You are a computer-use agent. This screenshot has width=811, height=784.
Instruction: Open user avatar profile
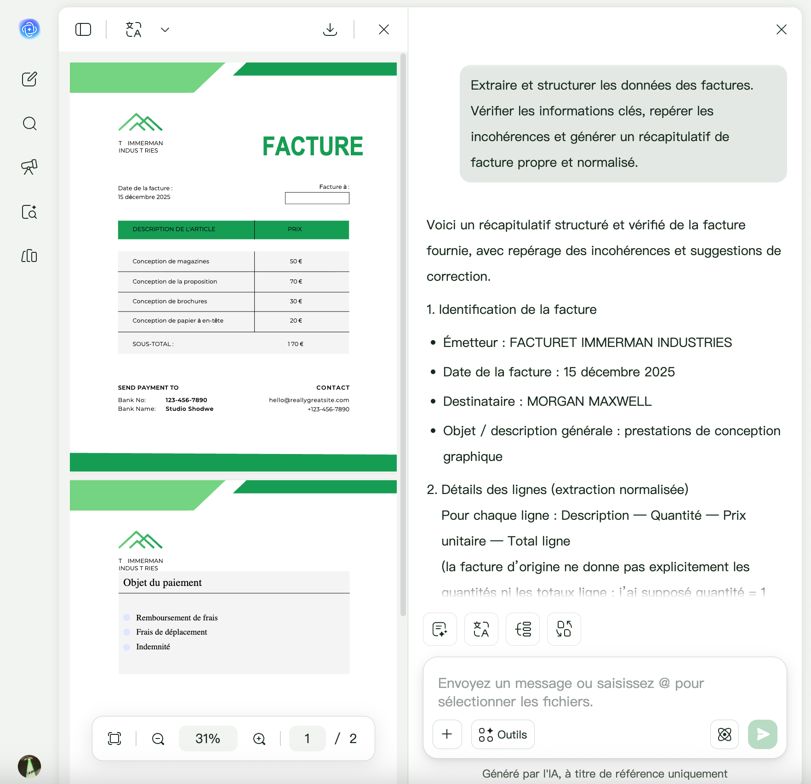[x=29, y=766]
